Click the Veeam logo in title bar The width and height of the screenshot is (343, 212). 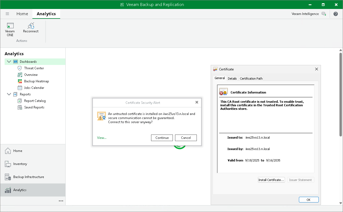122,5
